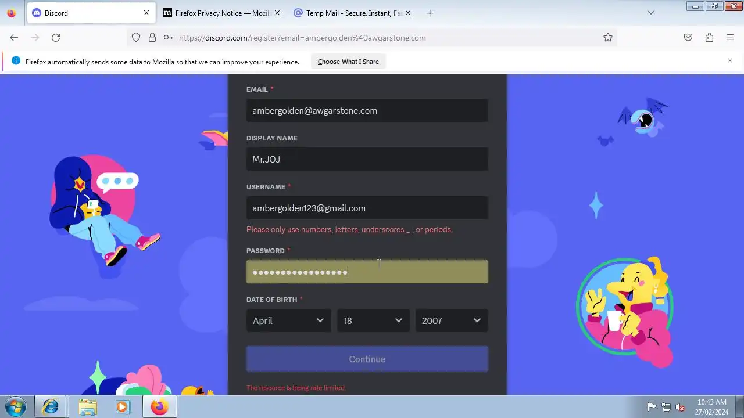Click the Firefox logo icon beside tabs
Screen dimensions: 744x418
[12, 13]
